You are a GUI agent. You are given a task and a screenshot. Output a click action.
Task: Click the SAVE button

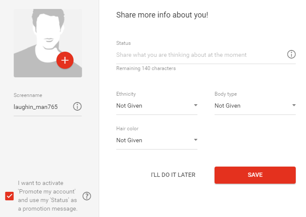pos(255,175)
